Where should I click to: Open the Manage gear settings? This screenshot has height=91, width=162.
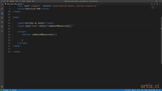coord(2,87)
